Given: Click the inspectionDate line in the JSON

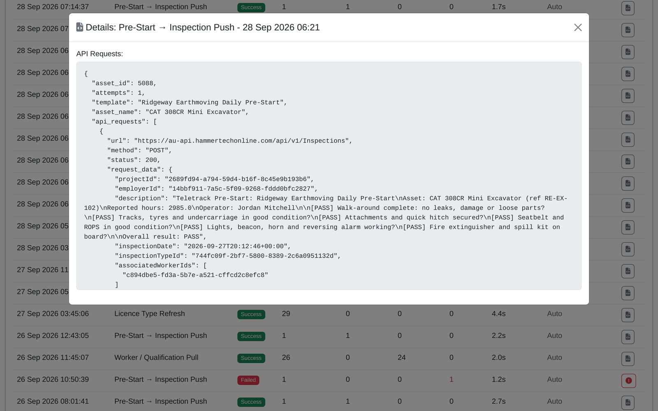Looking at the screenshot, I should tap(203, 246).
